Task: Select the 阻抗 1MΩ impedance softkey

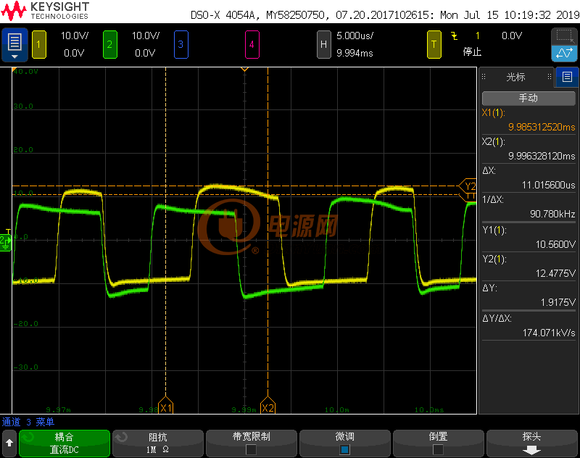Action: [158, 443]
